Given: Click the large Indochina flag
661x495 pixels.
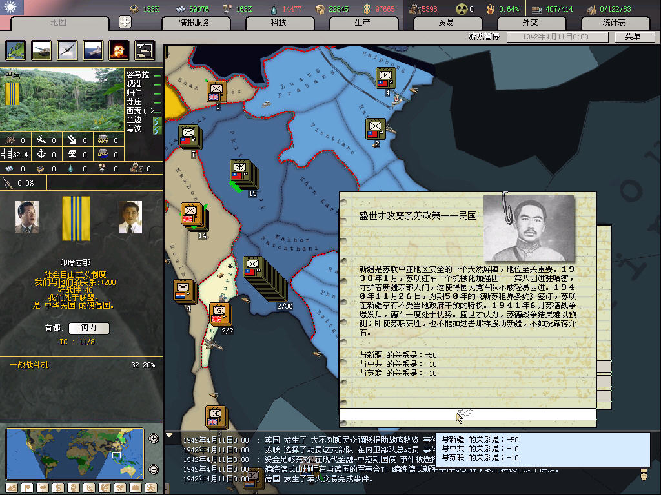Looking at the screenshot, I should [x=76, y=218].
